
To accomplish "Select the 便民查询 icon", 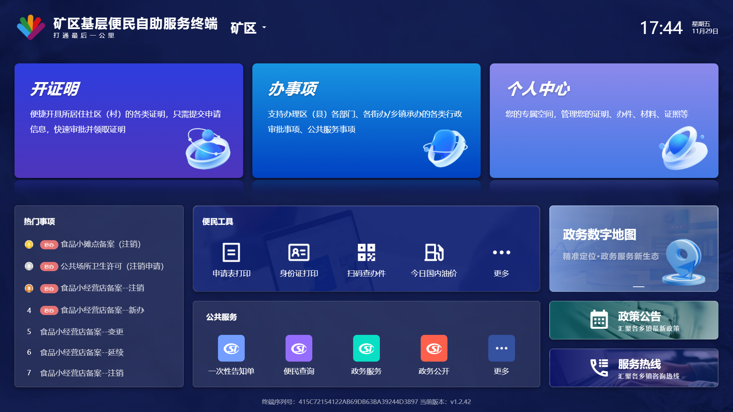I will (x=299, y=348).
